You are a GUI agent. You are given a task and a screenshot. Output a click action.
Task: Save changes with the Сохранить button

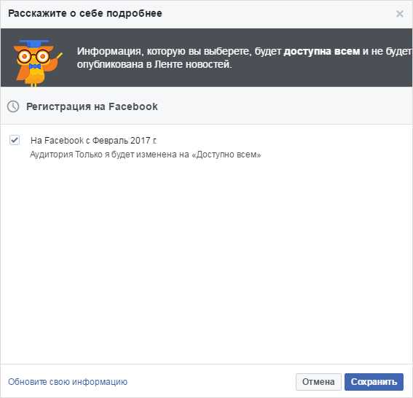[x=374, y=382]
